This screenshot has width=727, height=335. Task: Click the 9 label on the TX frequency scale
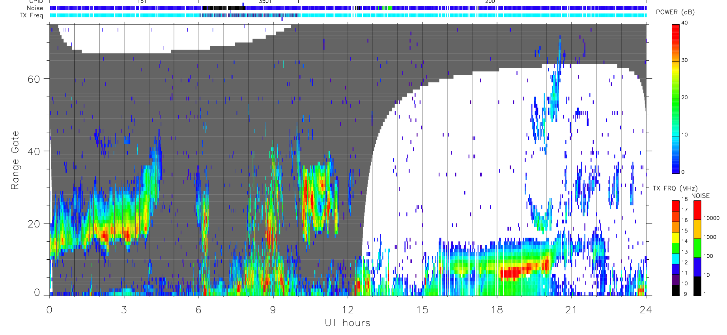point(685,294)
